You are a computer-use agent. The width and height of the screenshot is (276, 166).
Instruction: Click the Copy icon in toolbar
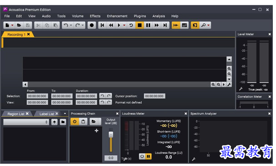(47, 25)
